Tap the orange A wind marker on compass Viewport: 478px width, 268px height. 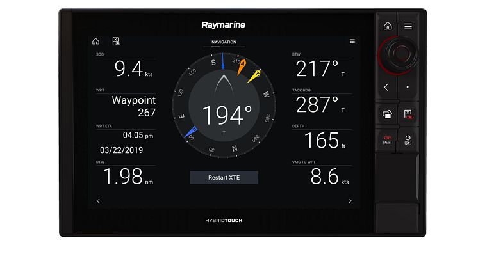(242, 67)
